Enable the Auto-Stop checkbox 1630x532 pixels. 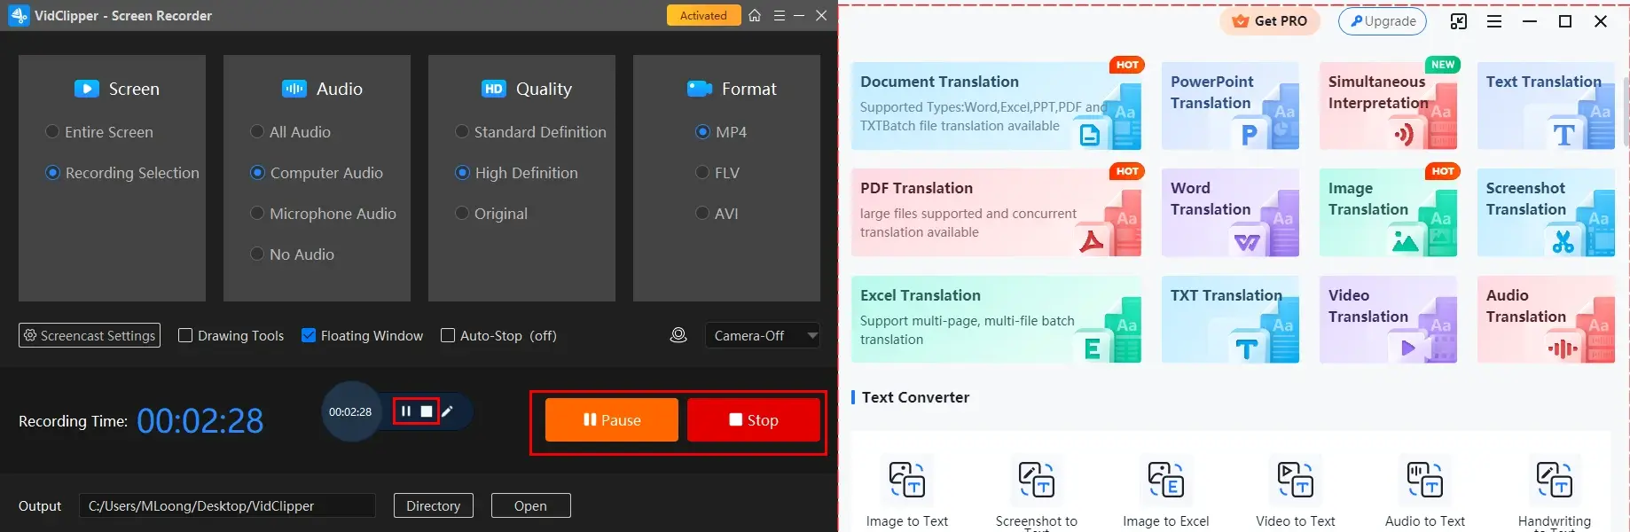(448, 335)
